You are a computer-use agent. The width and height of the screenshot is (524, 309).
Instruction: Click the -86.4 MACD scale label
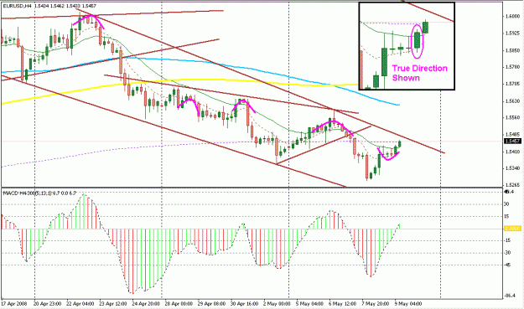tap(510, 296)
